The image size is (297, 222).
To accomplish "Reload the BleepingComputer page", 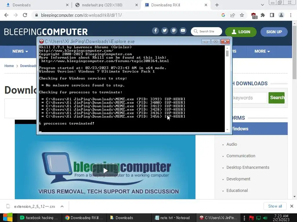I will coord(25,15).
